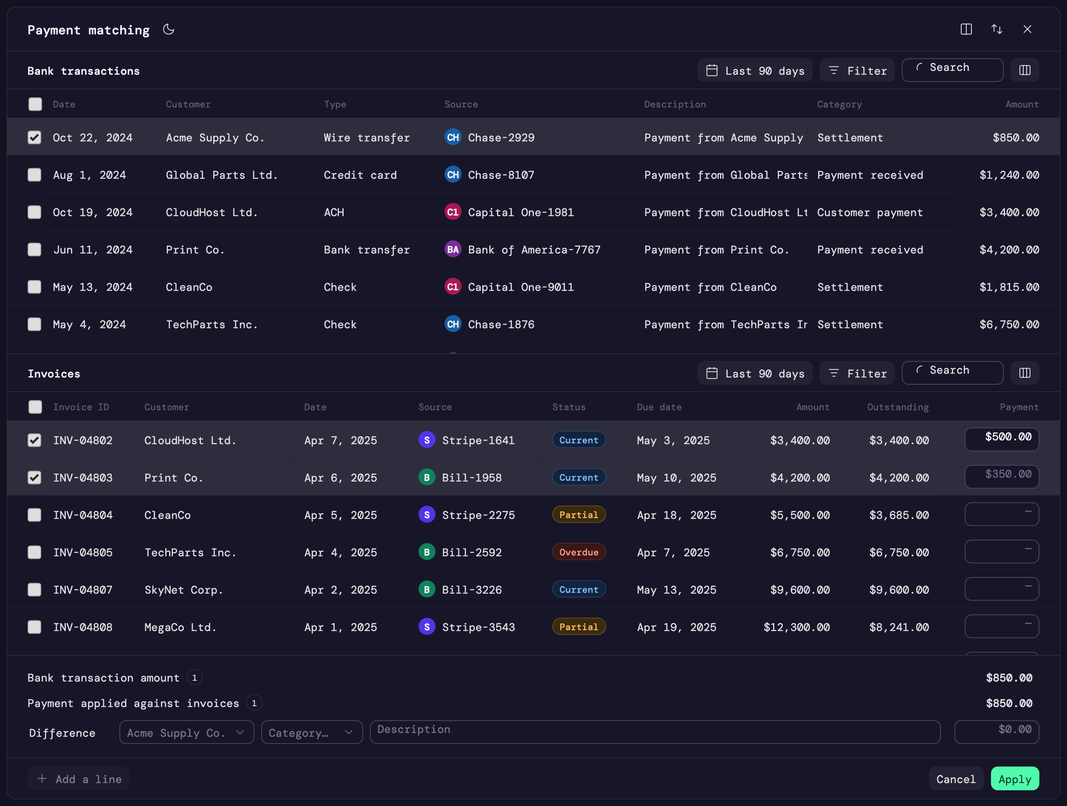This screenshot has width=1067, height=806.
Task: Click Add a line
Action: [x=79, y=778]
